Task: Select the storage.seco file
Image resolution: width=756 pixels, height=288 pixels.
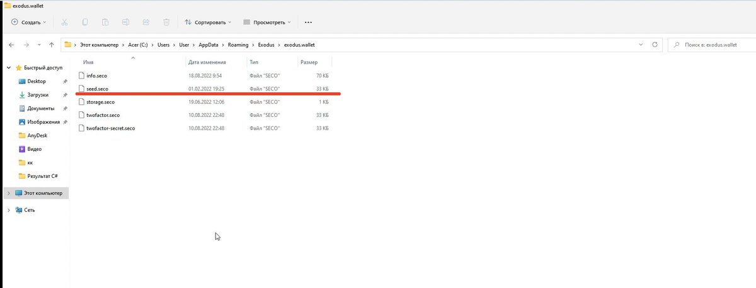Action: 101,102
